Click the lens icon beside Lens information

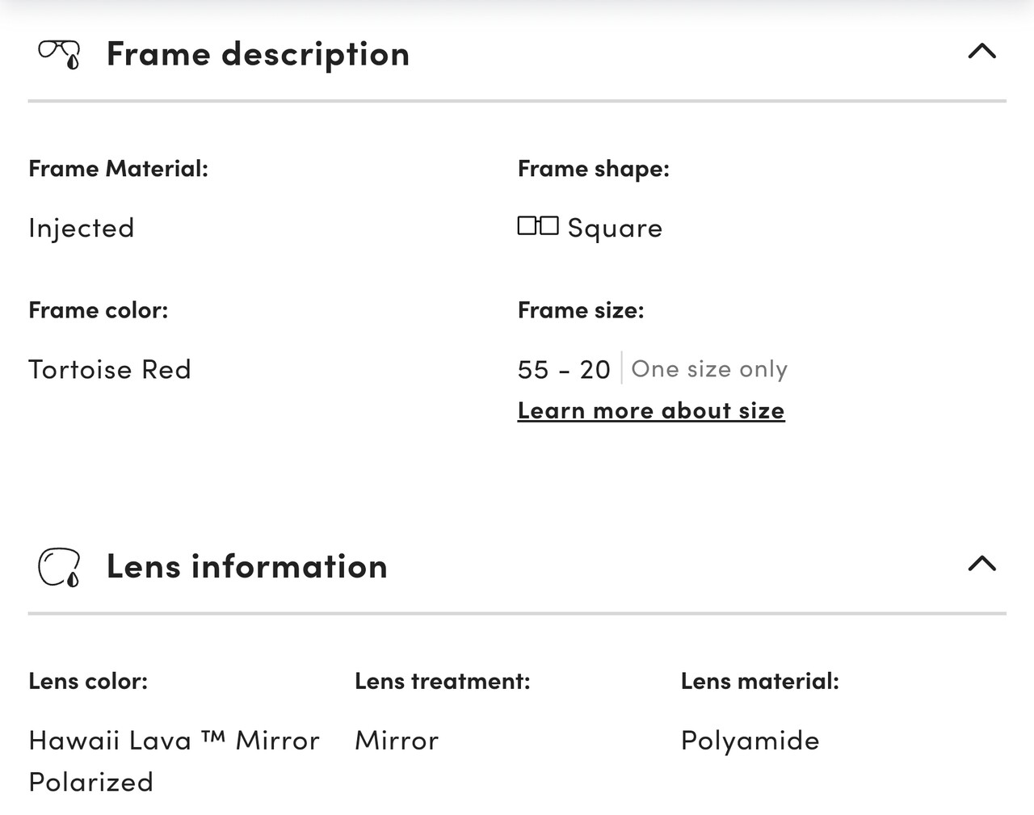coord(60,567)
